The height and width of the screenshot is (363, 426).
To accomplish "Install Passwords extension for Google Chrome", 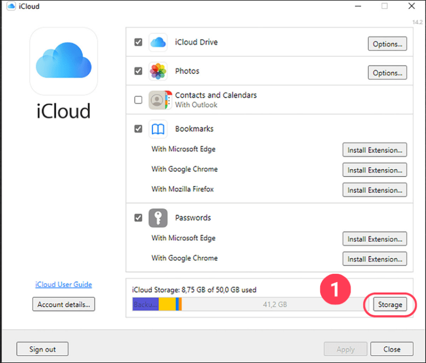I will [374, 259].
